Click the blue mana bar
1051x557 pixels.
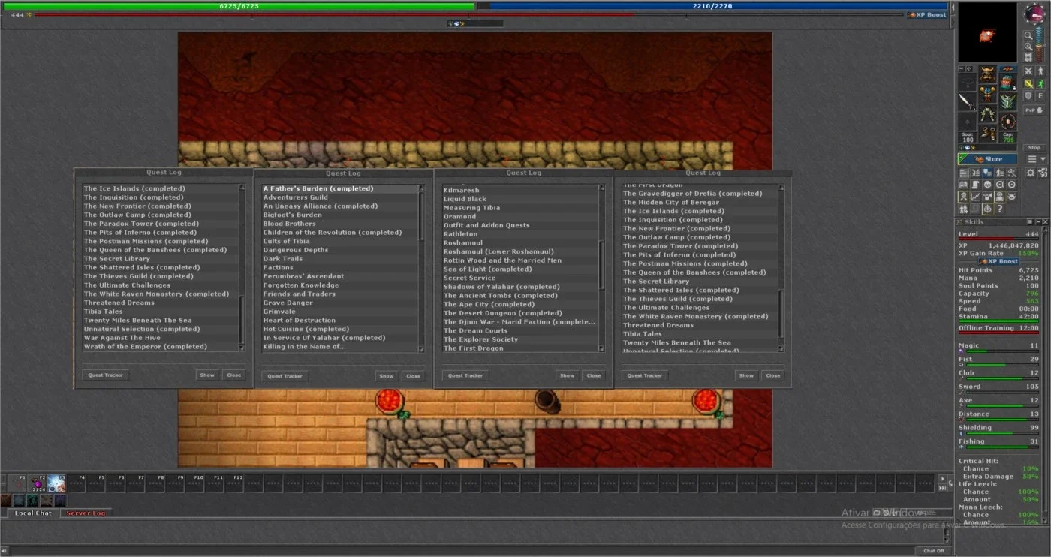tap(713, 5)
